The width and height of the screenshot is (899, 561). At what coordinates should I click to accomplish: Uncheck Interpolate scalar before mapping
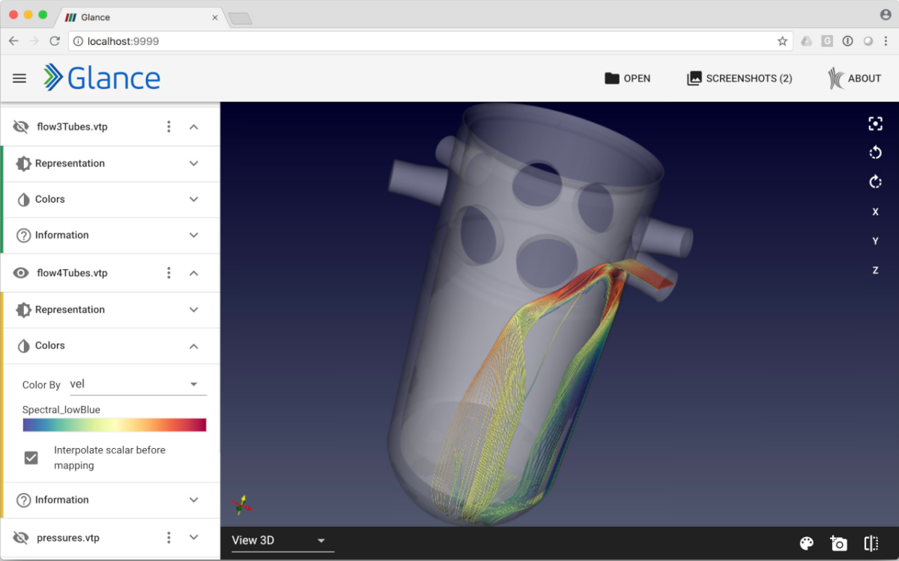31,458
